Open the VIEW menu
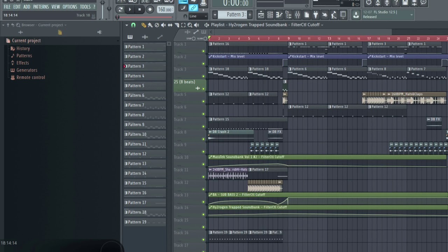Screen dimensions: 448x252 [x=56, y=7]
